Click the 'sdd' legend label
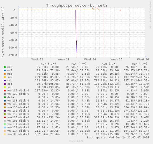Image resolution: width=153 pixels, height=144 pixels. [10, 87]
